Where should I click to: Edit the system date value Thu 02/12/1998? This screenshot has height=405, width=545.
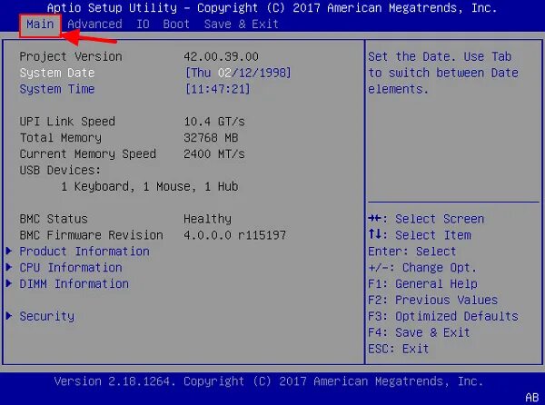pos(238,73)
